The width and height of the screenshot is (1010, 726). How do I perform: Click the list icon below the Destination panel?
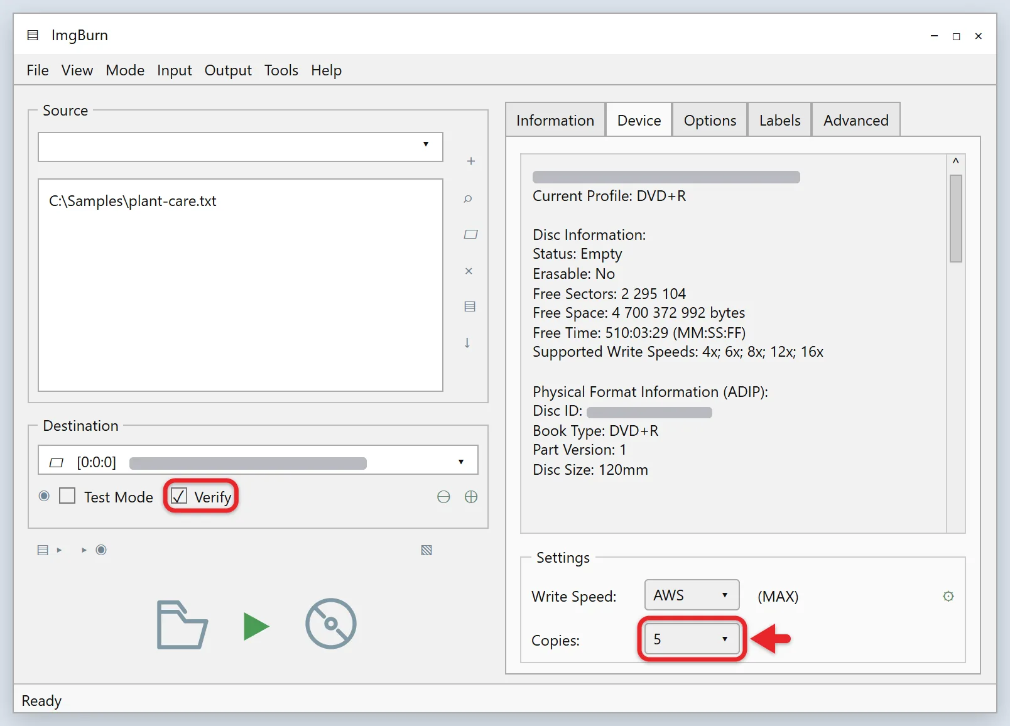tap(43, 550)
